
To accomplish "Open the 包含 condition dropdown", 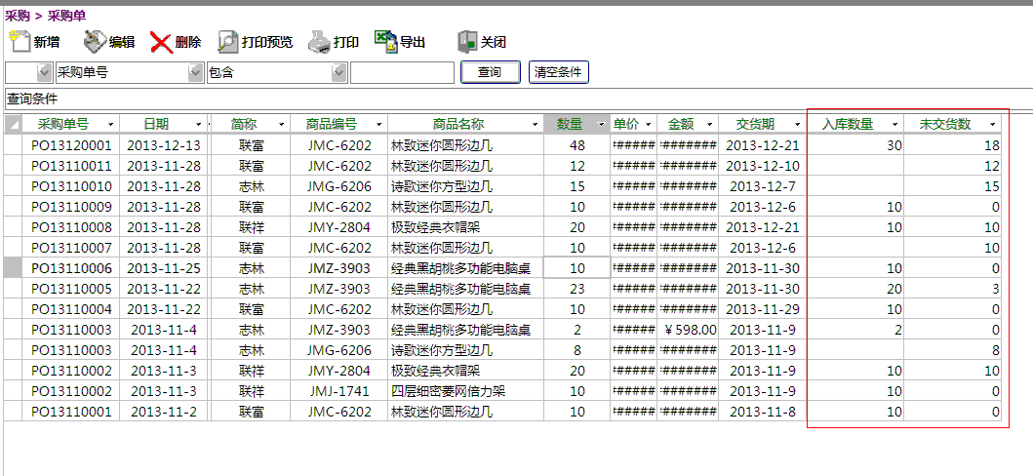I will point(338,73).
